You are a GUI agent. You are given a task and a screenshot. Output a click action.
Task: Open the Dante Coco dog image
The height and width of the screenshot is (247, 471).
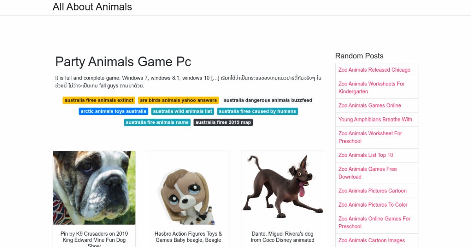click(283, 188)
